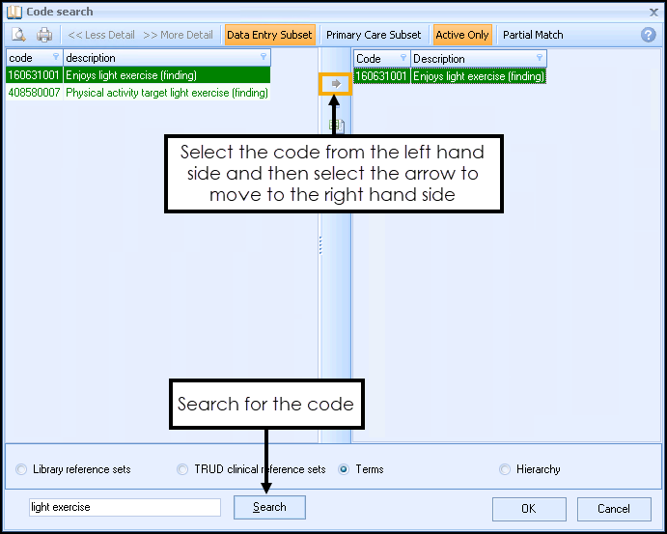Open filter on right Description column
This screenshot has height=534, width=667.
538,59
